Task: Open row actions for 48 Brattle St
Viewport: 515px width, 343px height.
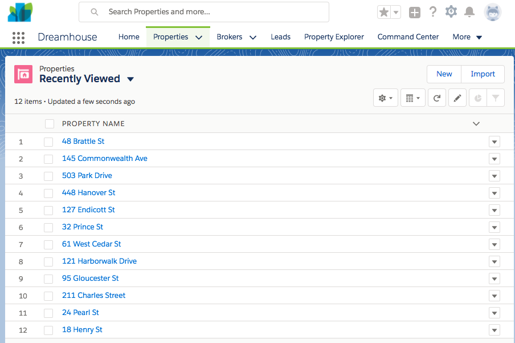Action: 494,142
